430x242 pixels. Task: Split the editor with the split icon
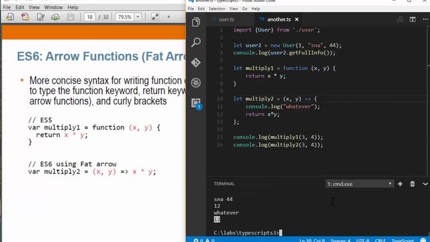click(413, 19)
